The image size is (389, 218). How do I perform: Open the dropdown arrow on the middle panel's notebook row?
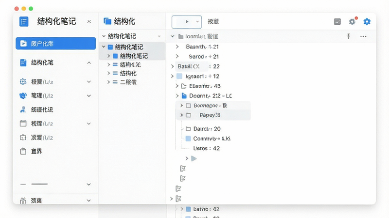pyautogui.click(x=159, y=36)
